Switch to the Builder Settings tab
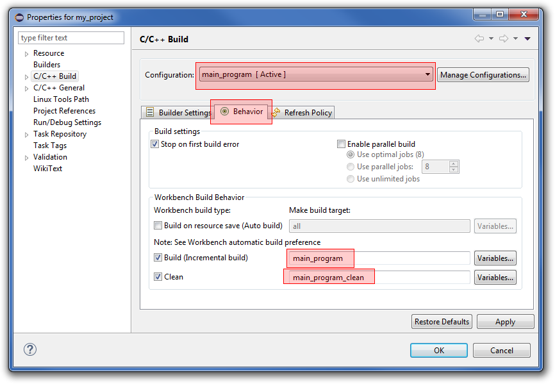Image resolution: width=555 pixels, height=384 pixels. pyautogui.click(x=178, y=113)
